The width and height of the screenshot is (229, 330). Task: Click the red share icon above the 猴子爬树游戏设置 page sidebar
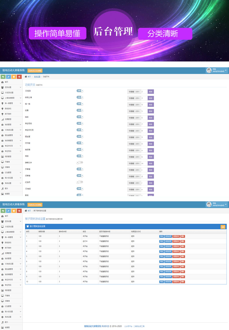pos(19,211)
